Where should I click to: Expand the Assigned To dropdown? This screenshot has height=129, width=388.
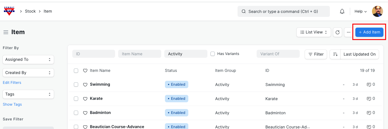(28, 60)
